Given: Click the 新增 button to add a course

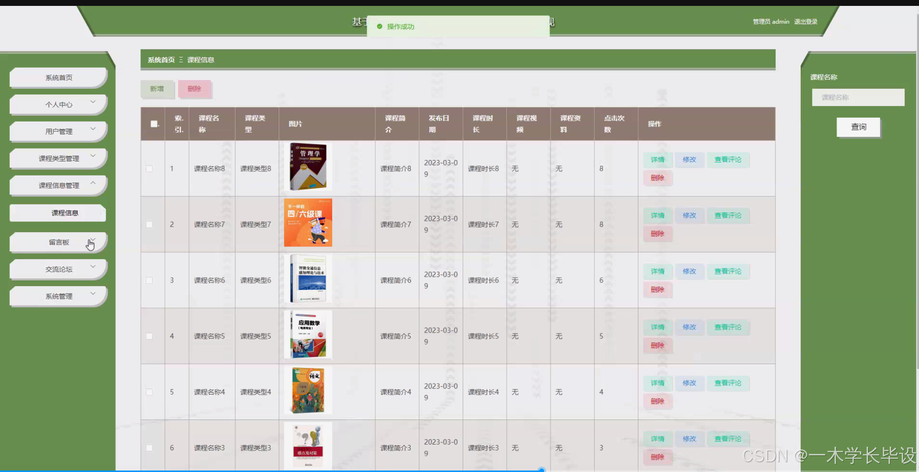Looking at the screenshot, I should [157, 89].
